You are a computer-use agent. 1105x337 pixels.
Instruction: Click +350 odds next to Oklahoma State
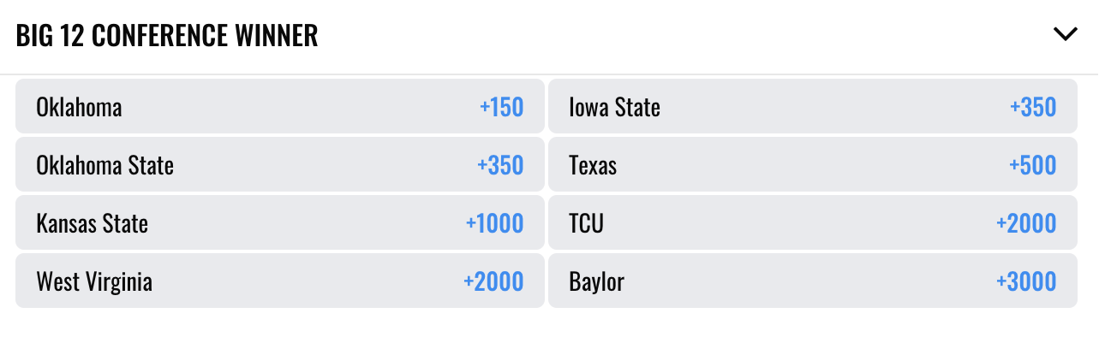pos(500,165)
